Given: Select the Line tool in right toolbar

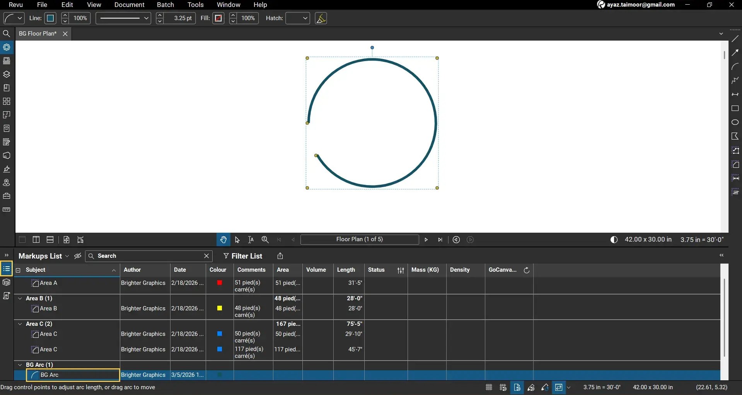Looking at the screenshot, I should click(x=735, y=39).
